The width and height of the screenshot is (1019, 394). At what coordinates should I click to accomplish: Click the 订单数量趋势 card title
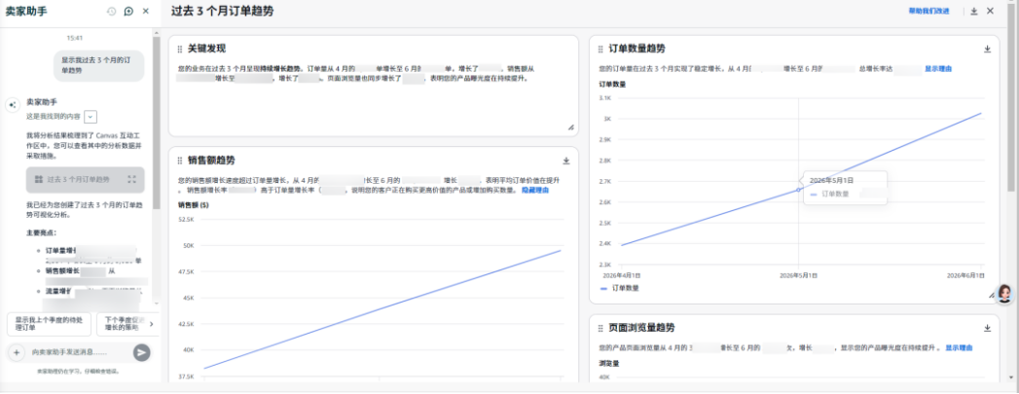click(637, 50)
